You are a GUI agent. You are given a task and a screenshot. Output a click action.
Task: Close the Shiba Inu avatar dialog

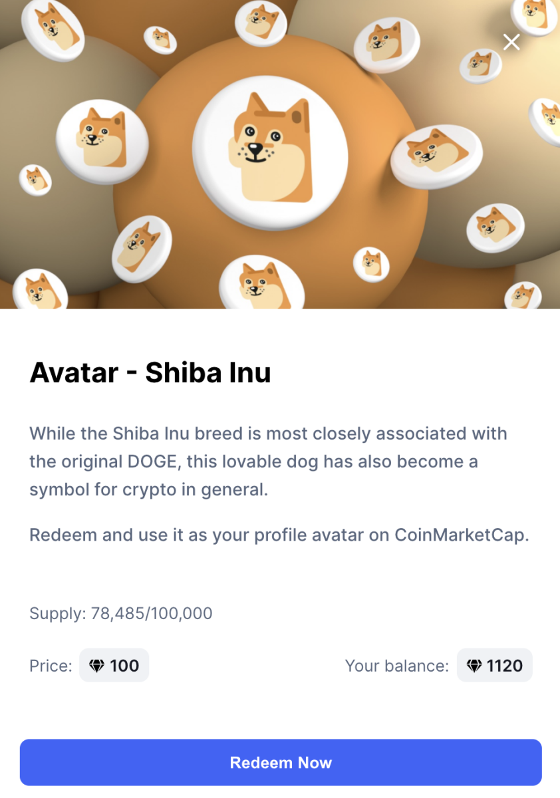coord(511,42)
